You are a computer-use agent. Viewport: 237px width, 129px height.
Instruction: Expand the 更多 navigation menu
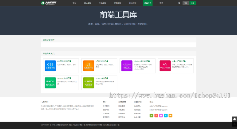[161, 3]
